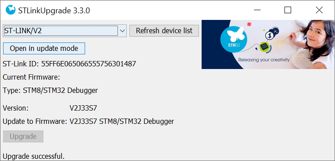The height and width of the screenshot is (161, 335).
Task: Close the STLinkUpgrade window
Action: (x=319, y=10)
